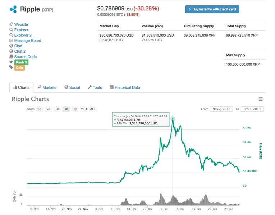Click the magnifier icon next to Explorer

pyautogui.click(x=11, y=30)
